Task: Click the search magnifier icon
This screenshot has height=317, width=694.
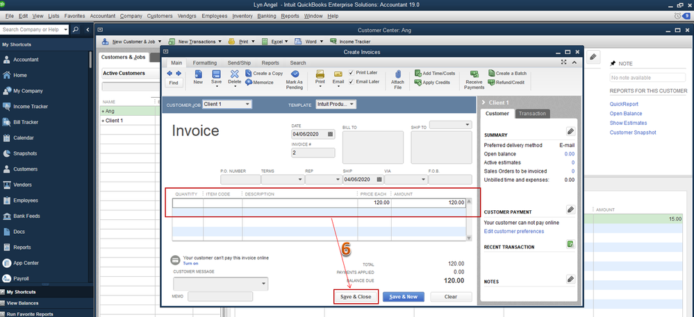Action: (x=76, y=30)
